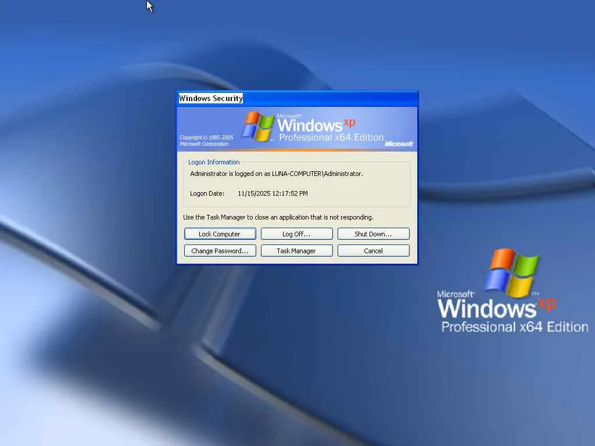
Task: Select the Change Password... button
Action: (x=220, y=251)
